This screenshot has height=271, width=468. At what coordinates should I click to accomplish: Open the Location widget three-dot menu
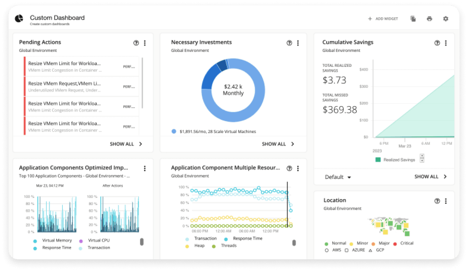point(446,201)
